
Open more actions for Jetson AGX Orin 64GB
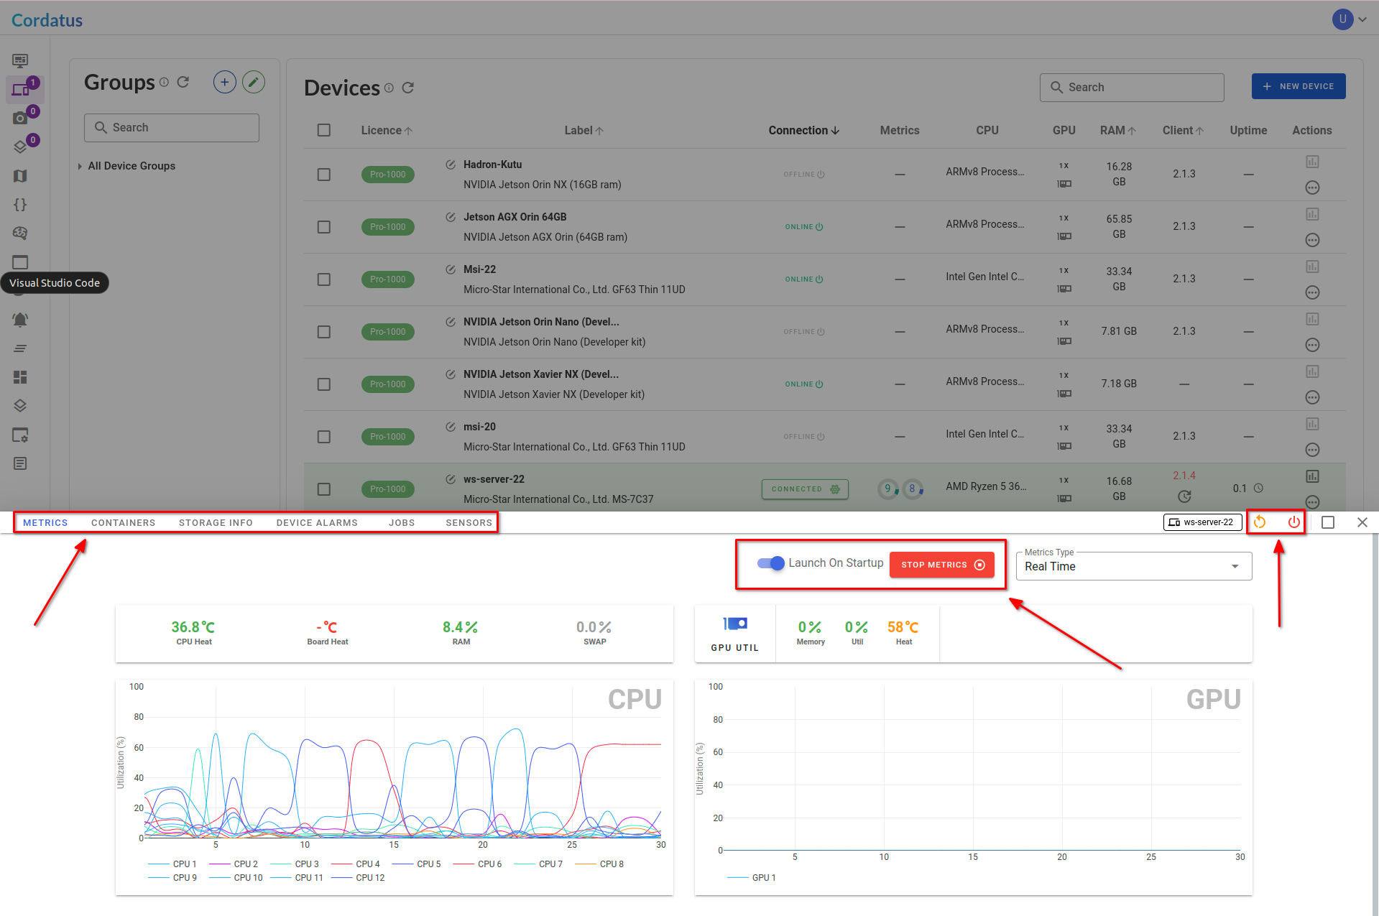pyautogui.click(x=1312, y=240)
